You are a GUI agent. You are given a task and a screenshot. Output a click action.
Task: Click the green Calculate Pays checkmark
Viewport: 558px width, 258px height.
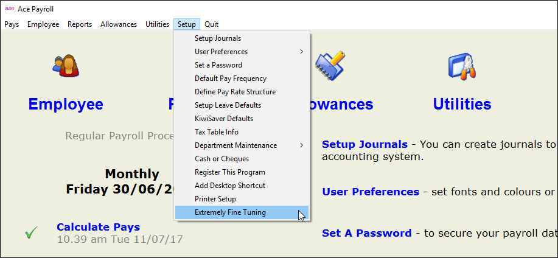pos(31,233)
